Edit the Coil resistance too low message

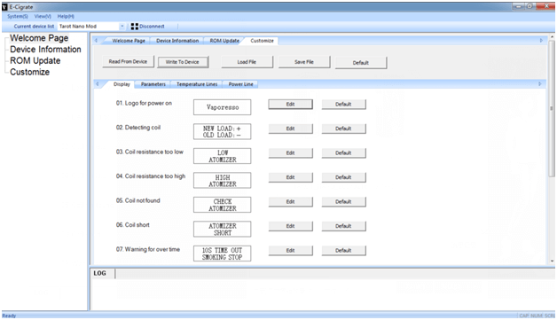coord(291,153)
